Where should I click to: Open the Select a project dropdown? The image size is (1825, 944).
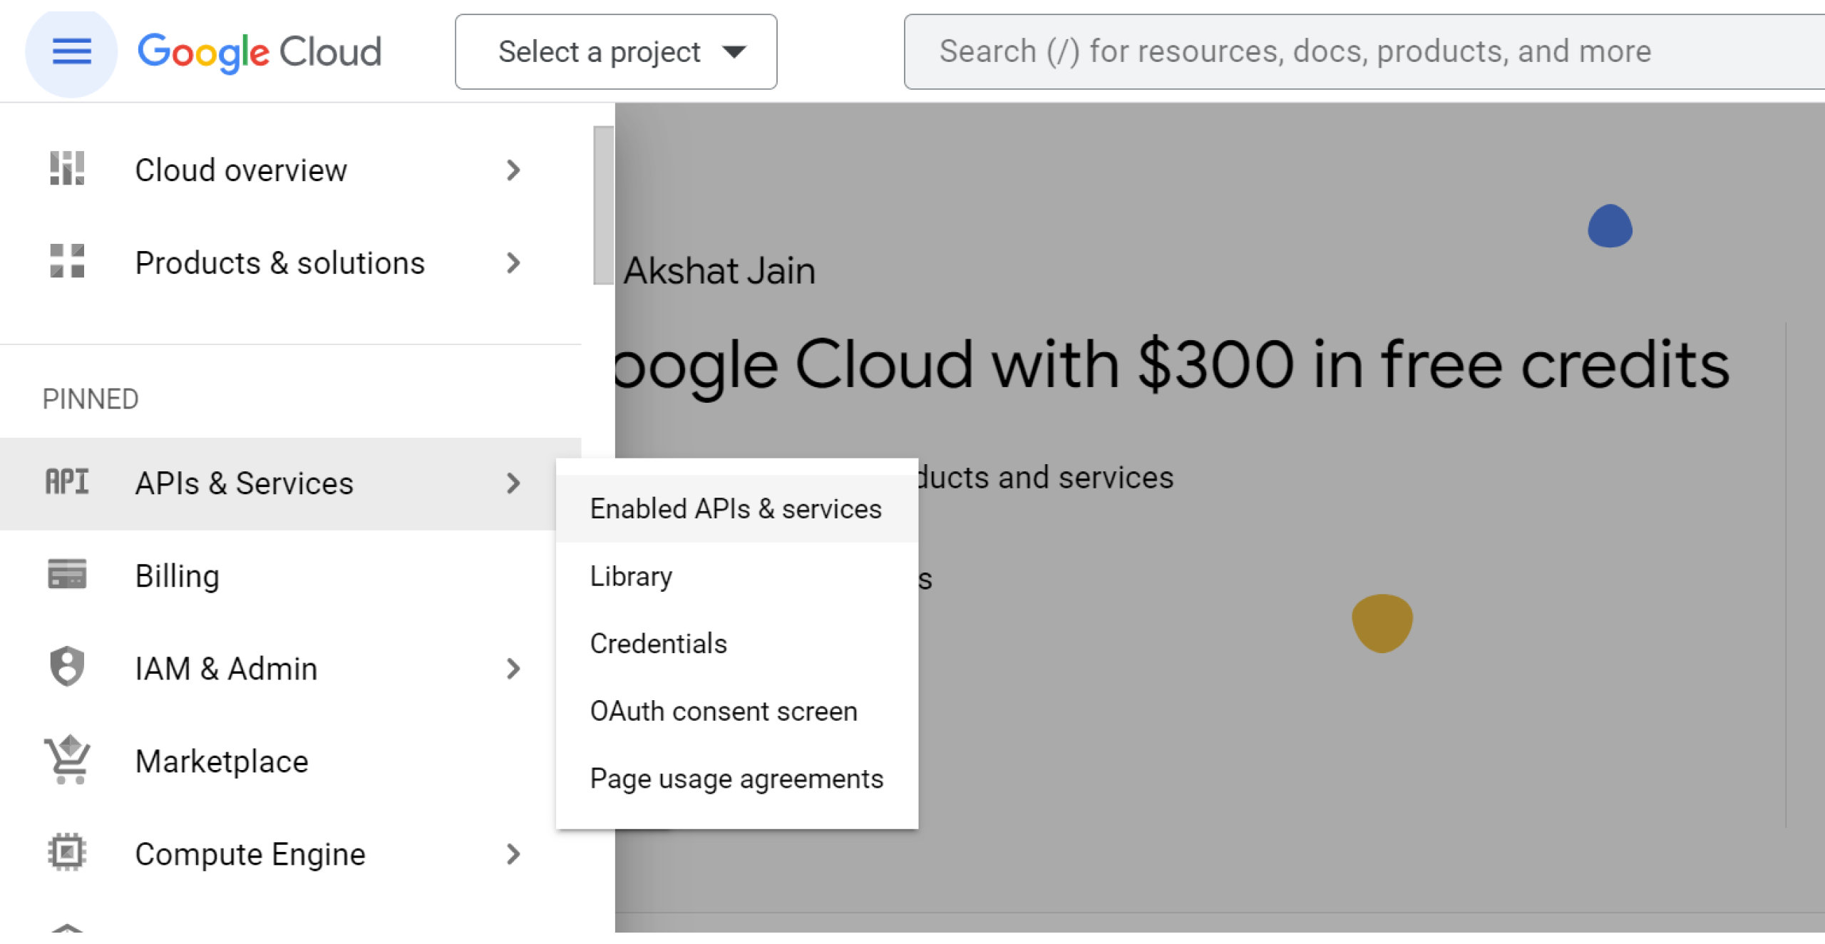[616, 51]
